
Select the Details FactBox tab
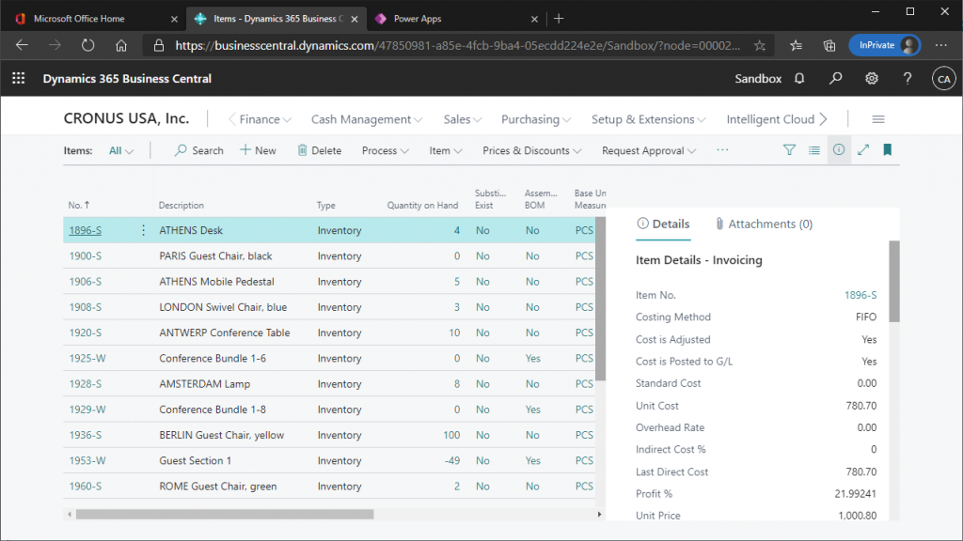tap(663, 224)
